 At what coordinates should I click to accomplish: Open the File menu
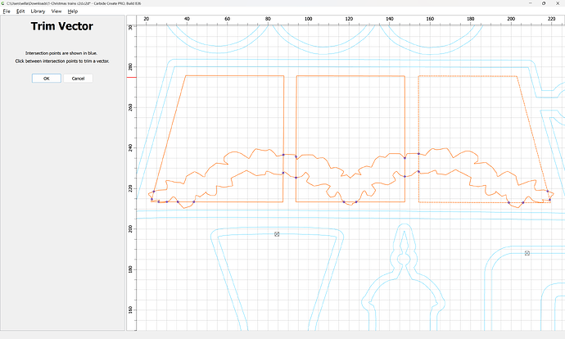7,11
